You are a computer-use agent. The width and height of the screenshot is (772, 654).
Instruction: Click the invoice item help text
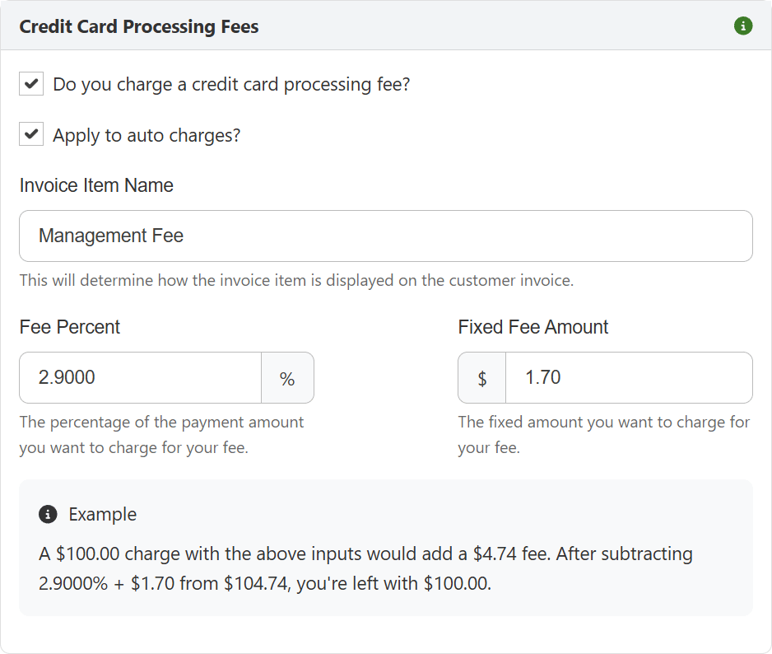tap(296, 280)
